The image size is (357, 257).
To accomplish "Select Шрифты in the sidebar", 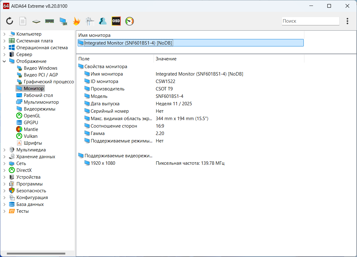I will [33, 143].
